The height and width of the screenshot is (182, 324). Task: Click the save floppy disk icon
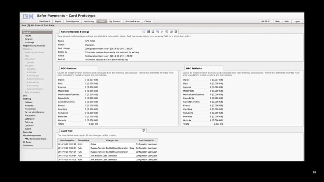(x=148, y=32)
